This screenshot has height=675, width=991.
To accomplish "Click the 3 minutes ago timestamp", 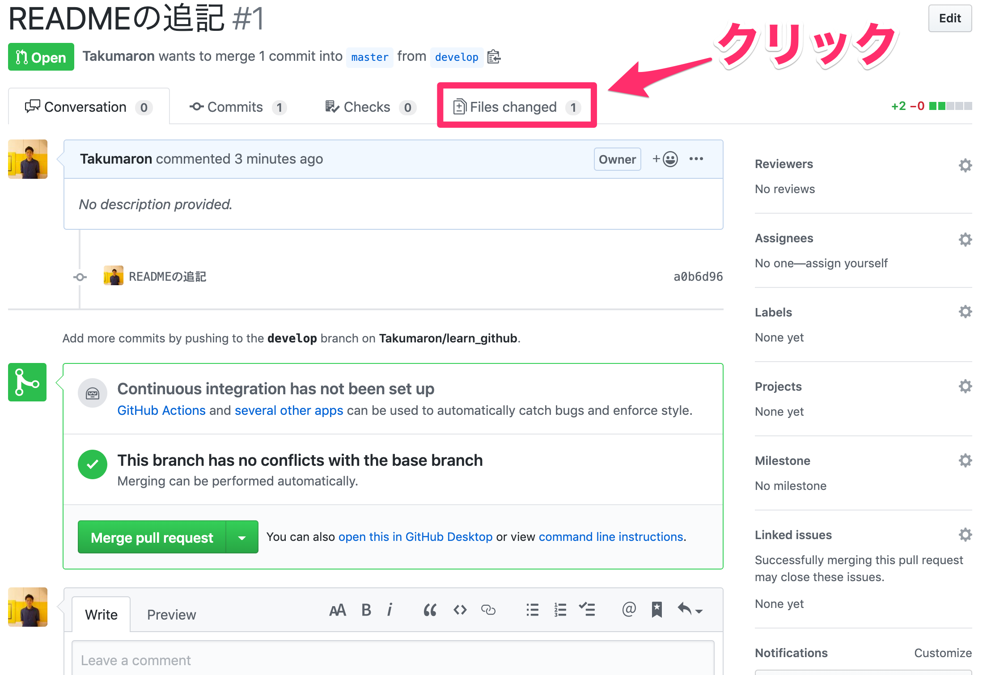I will coord(279,159).
